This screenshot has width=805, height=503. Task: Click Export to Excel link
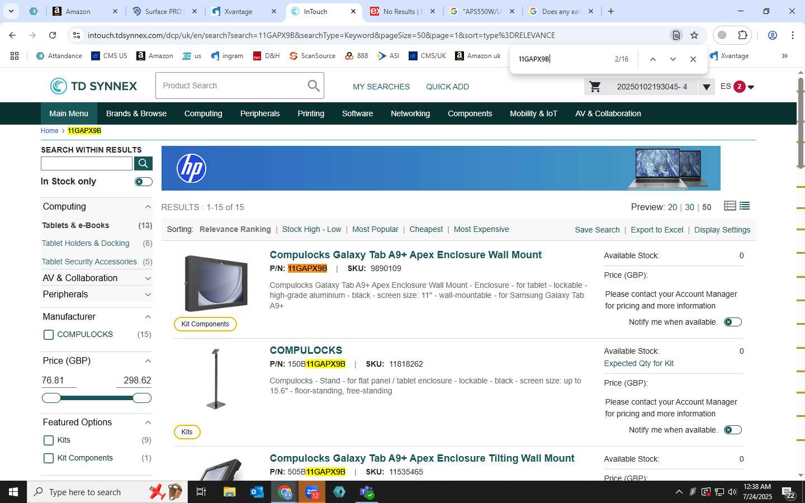657,230
